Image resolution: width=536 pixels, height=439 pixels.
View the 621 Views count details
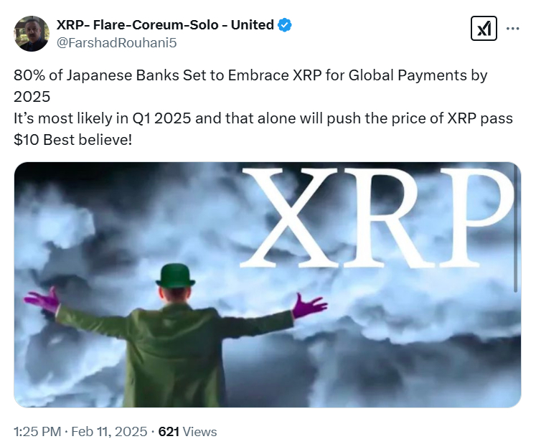click(187, 432)
